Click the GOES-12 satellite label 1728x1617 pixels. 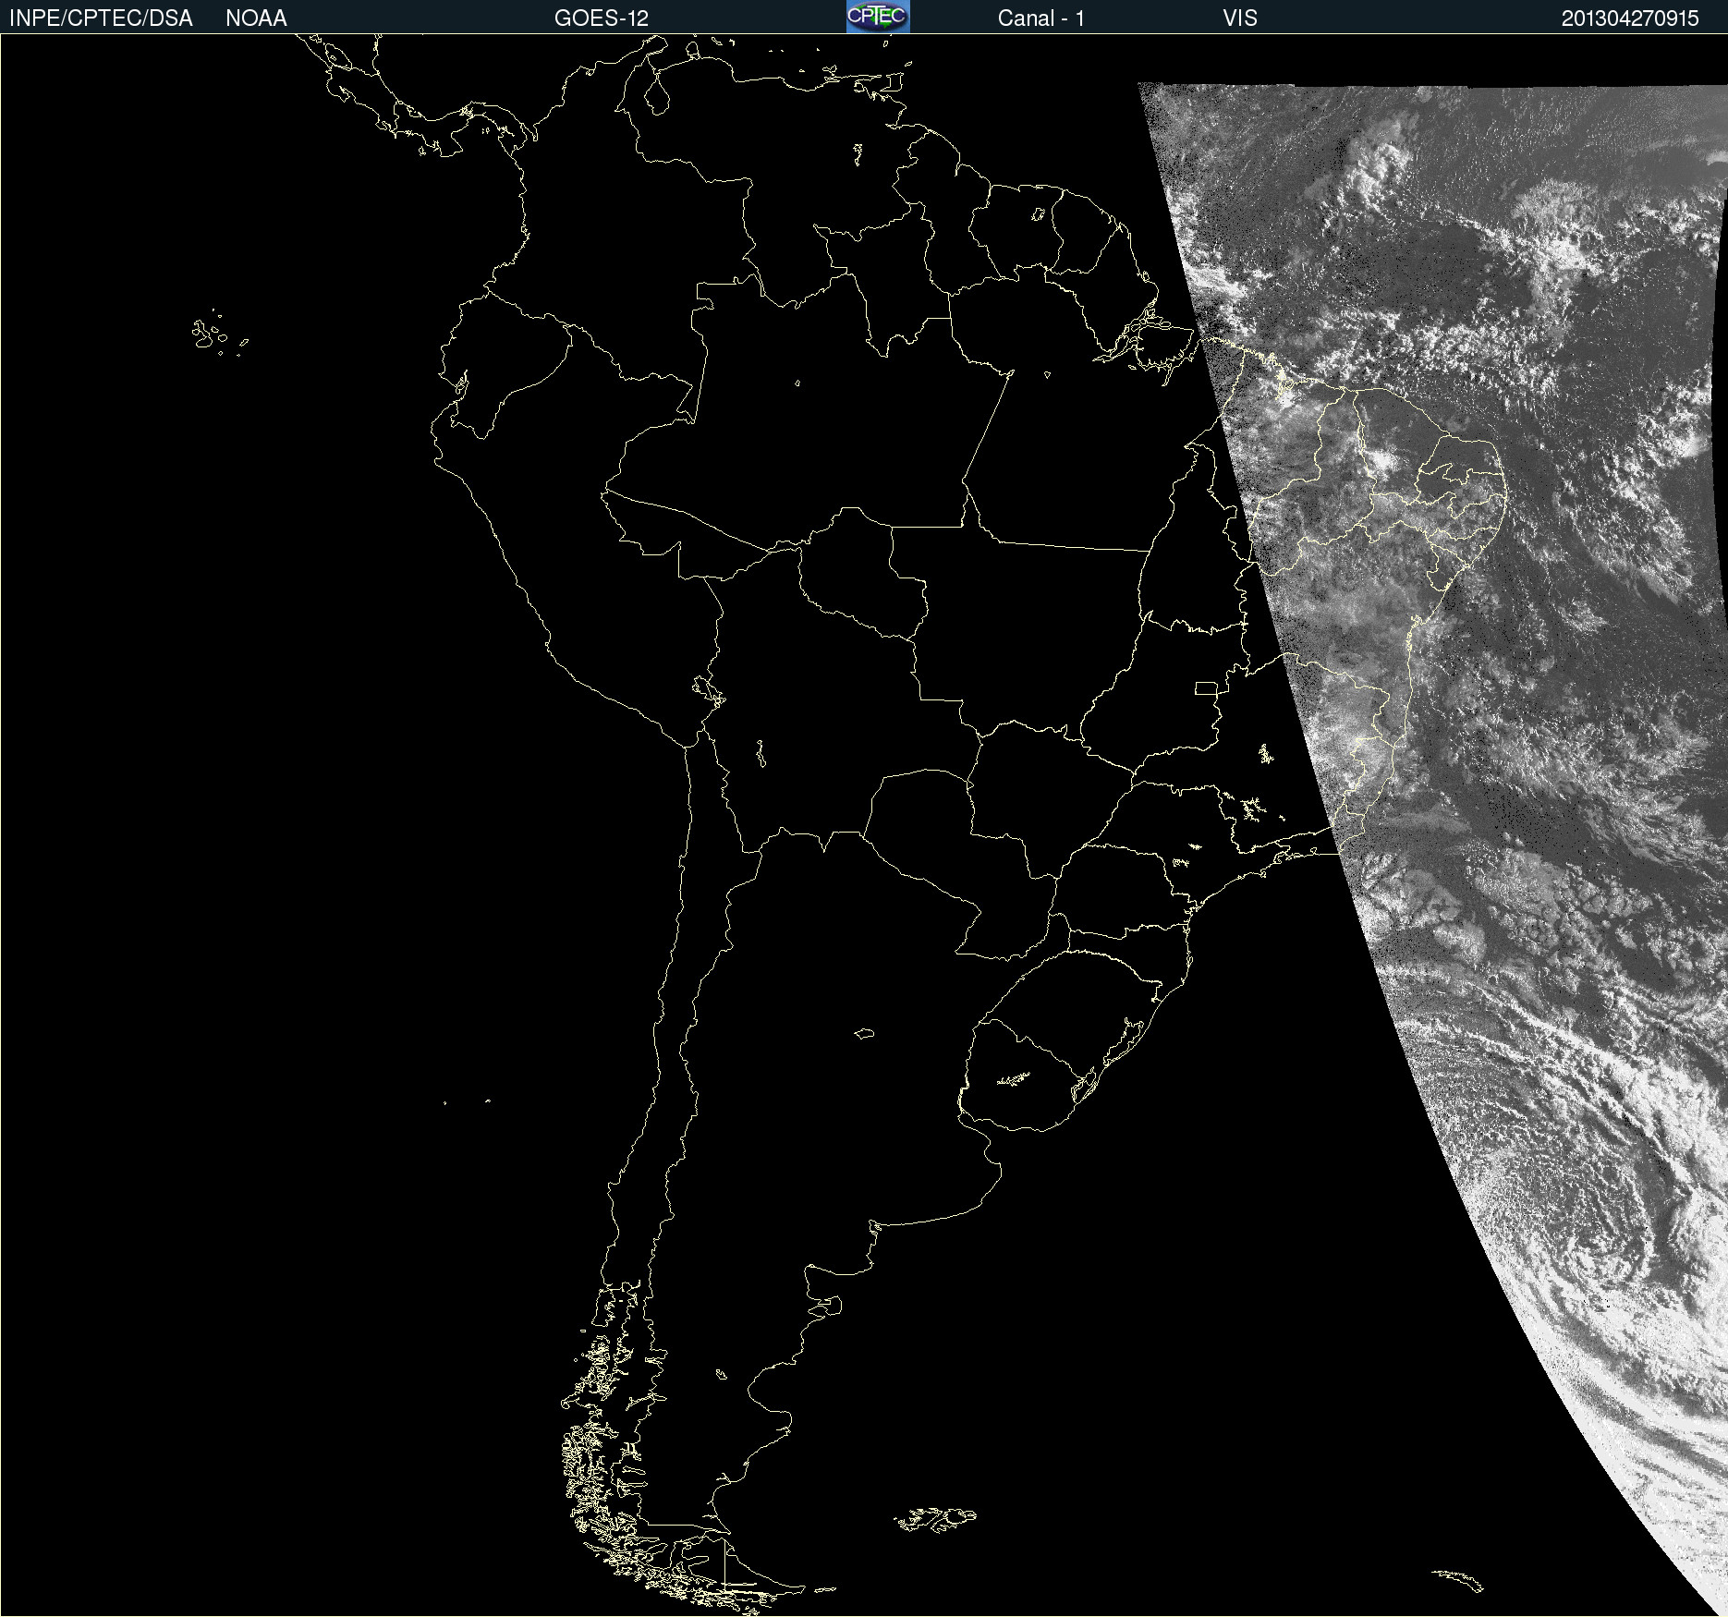pyautogui.click(x=602, y=18)
